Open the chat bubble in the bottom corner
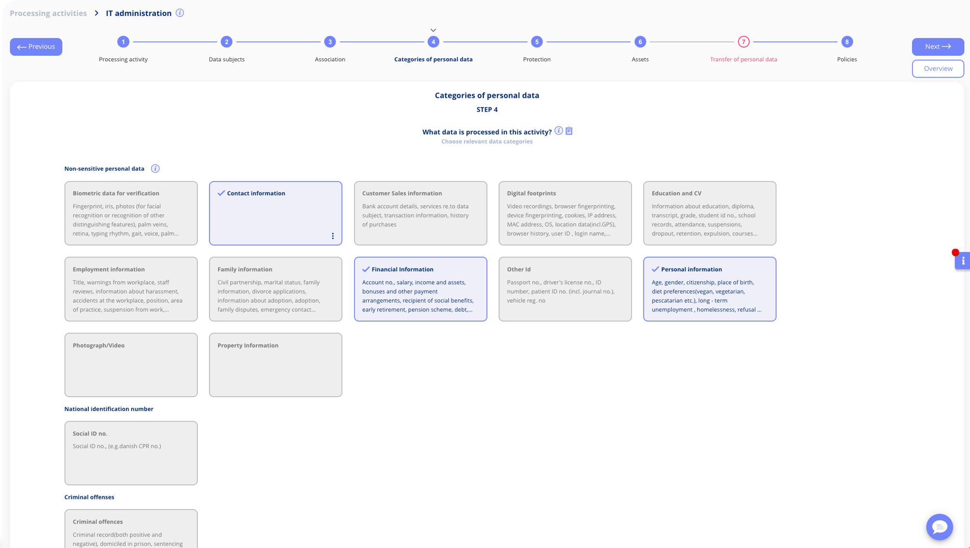970x548 pixels. click(x=939, y=527)
